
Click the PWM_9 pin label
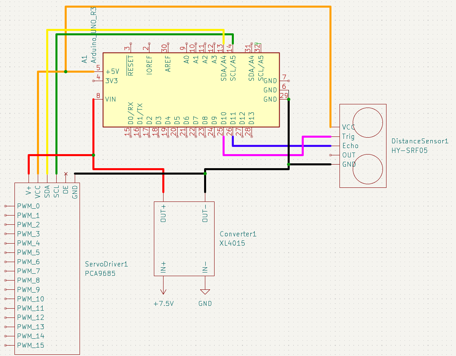pyautogui.click(x=28, y=290)
